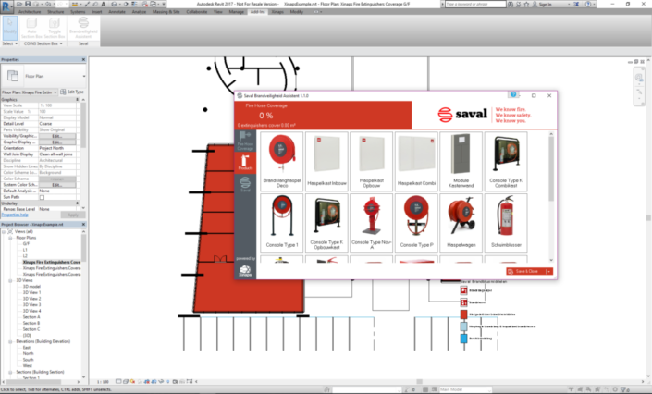Select the G/F floor plan in browser
Viewport: 652px width, 394px height.
26,244
